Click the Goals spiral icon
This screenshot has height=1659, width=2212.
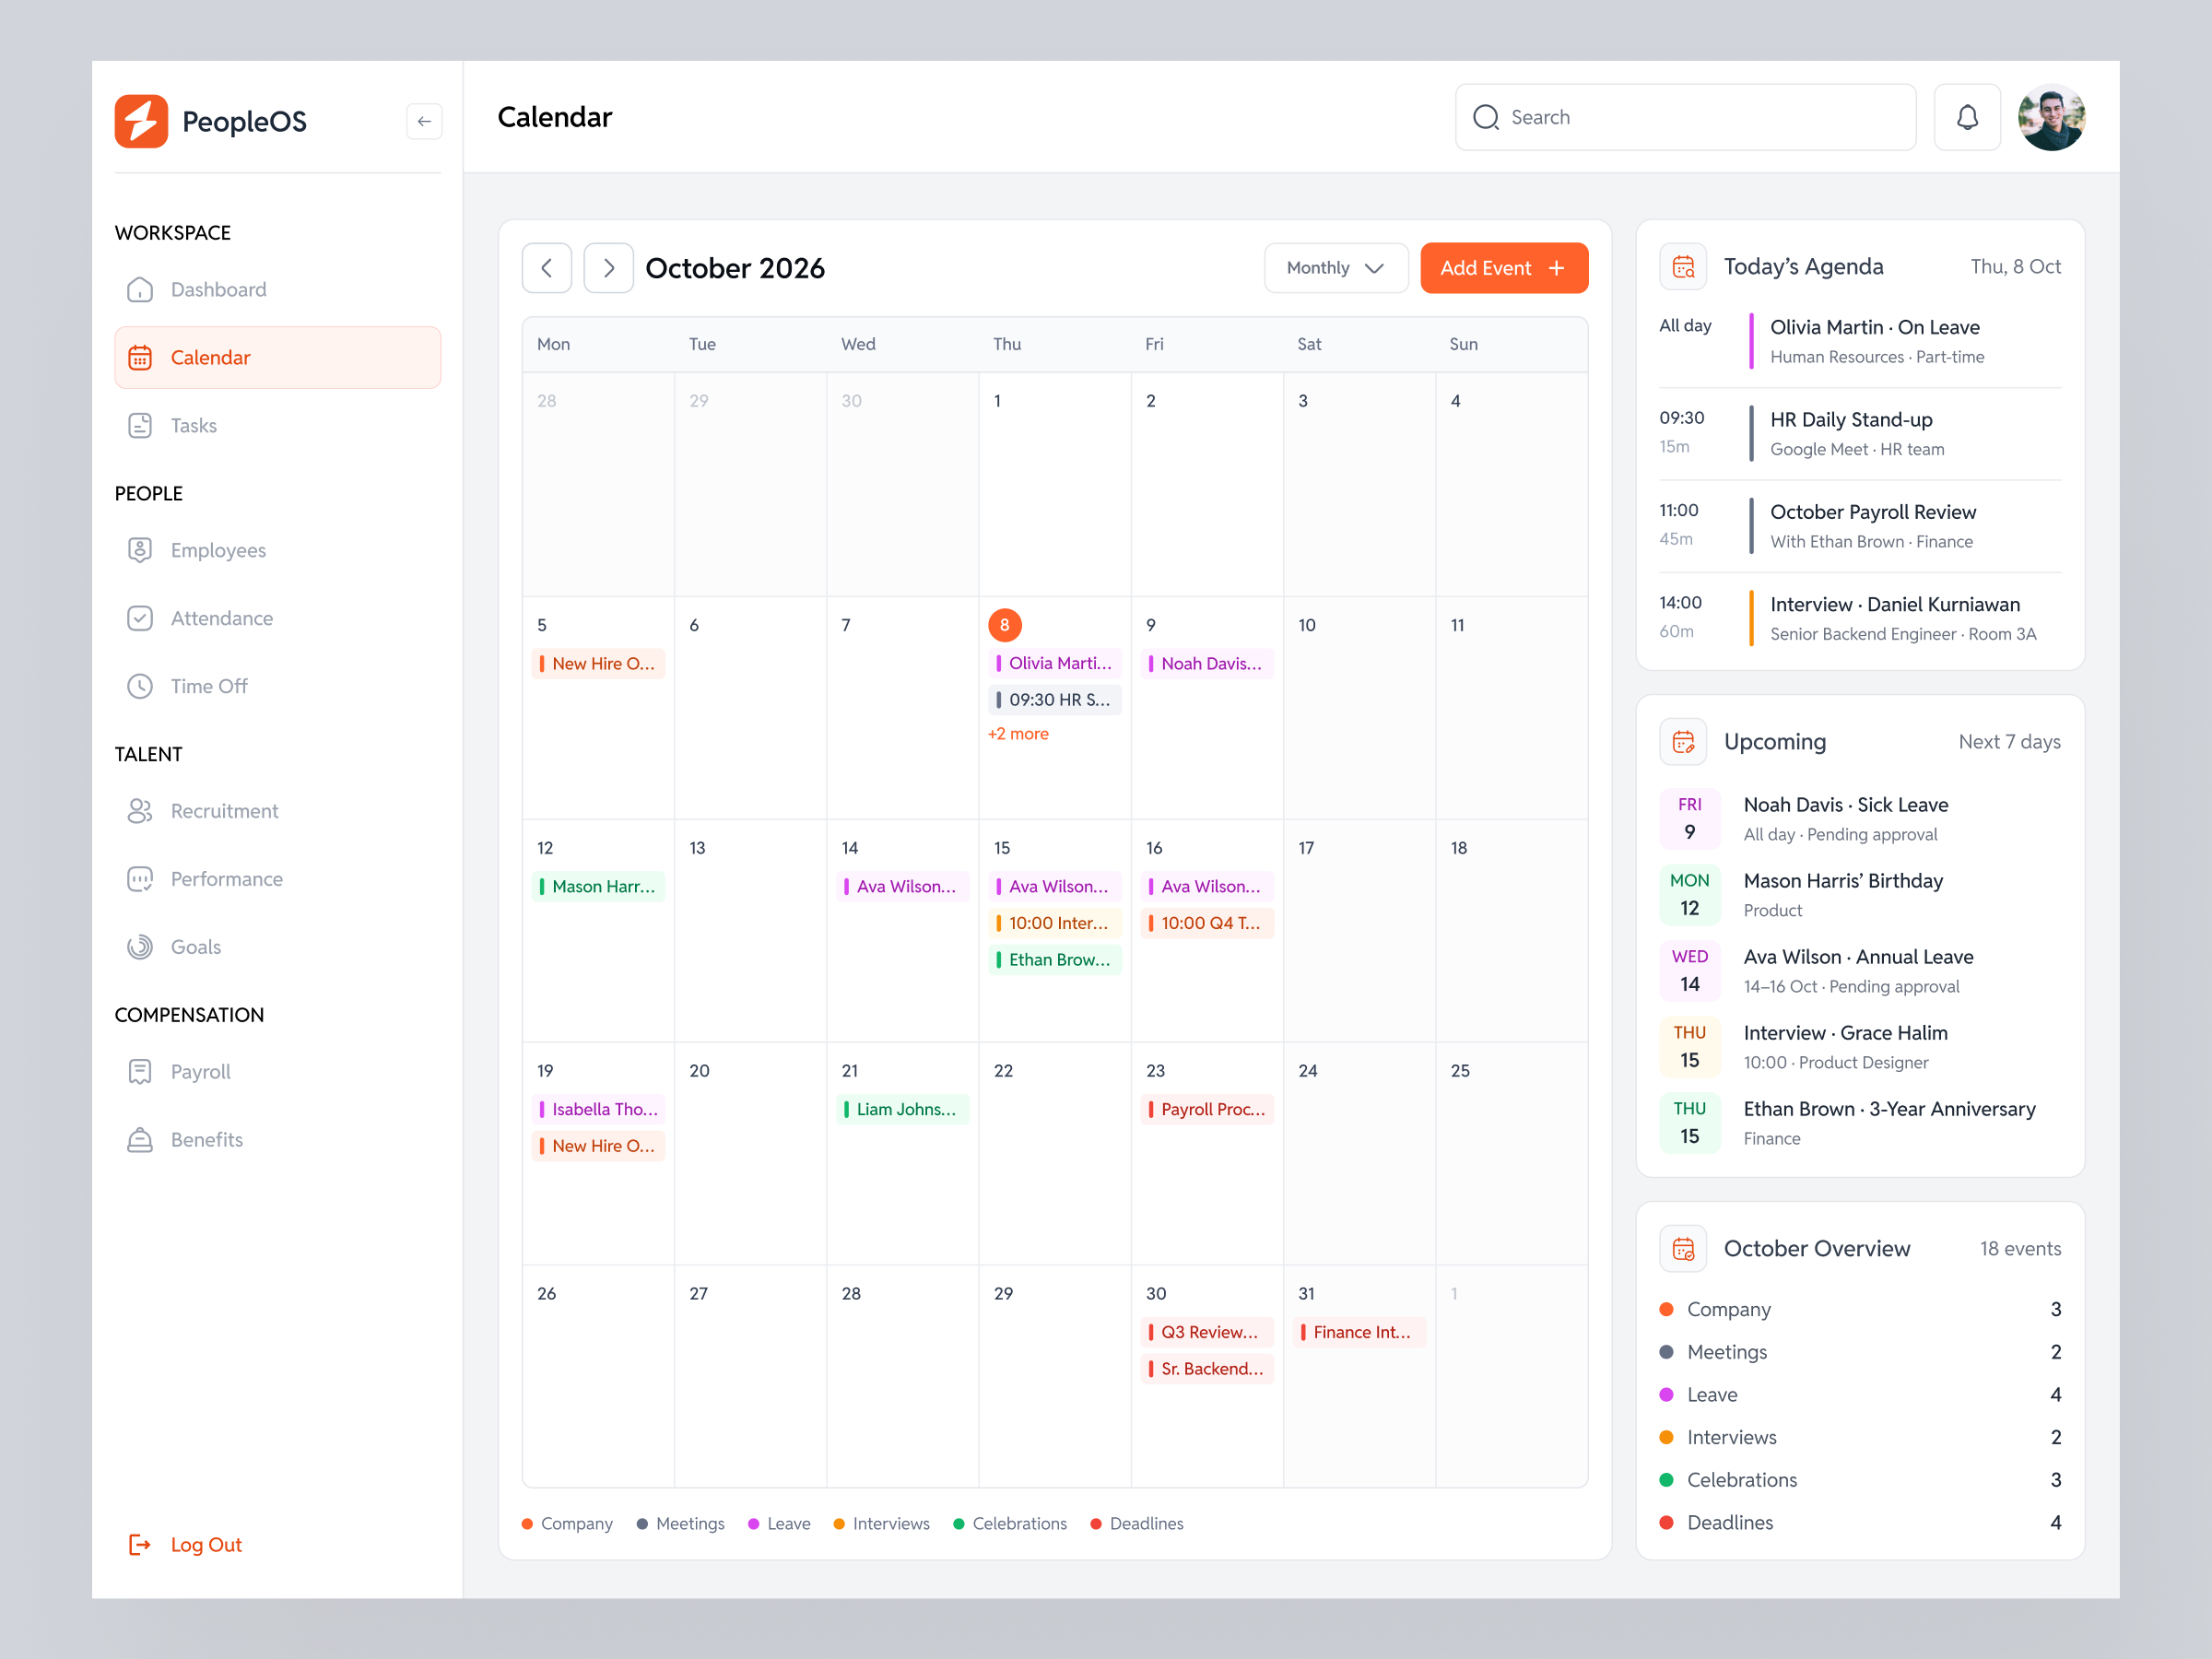pyautogui.click(x=140, y=947)
